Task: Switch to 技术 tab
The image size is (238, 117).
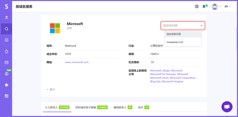Action: point(144,108)
